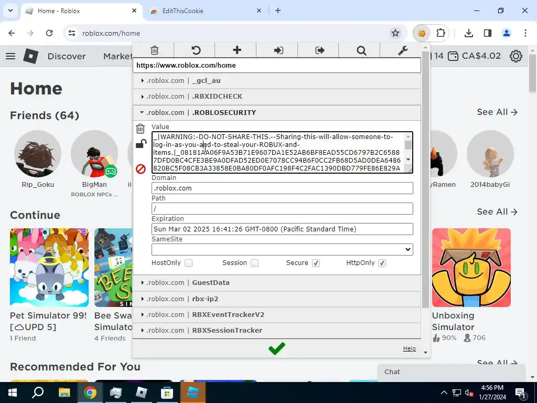Open Unboxing Simulator game thumbnail

pos(471,268)
